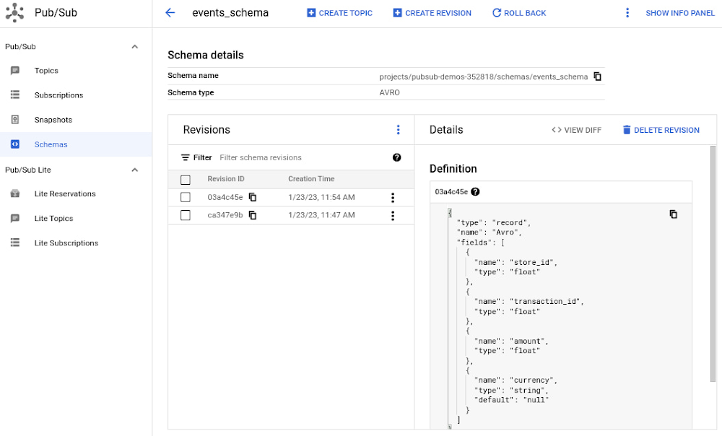Click the "currency" line in the definition
The image size is (722, 436).
tap(516, 380)
